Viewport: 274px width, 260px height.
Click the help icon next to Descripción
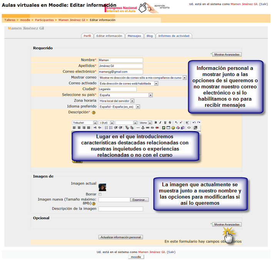pyautogui.click(x=94, y=113)
